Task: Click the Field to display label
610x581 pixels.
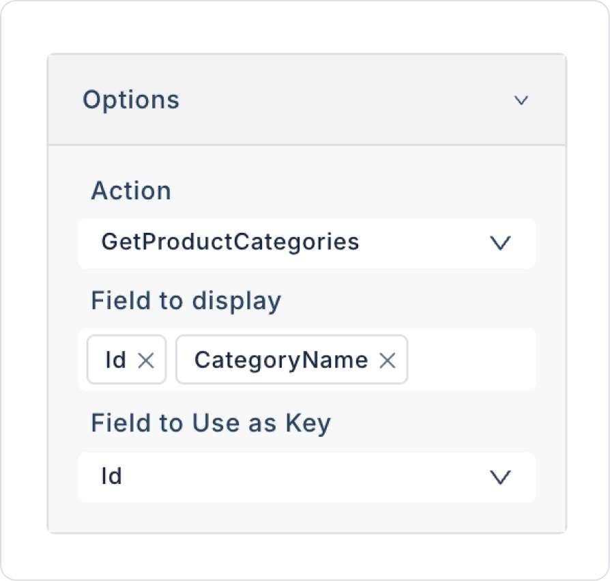Action: point(186,301)
